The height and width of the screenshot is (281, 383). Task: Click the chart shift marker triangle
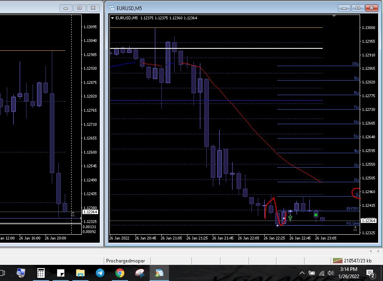[334, 17]
